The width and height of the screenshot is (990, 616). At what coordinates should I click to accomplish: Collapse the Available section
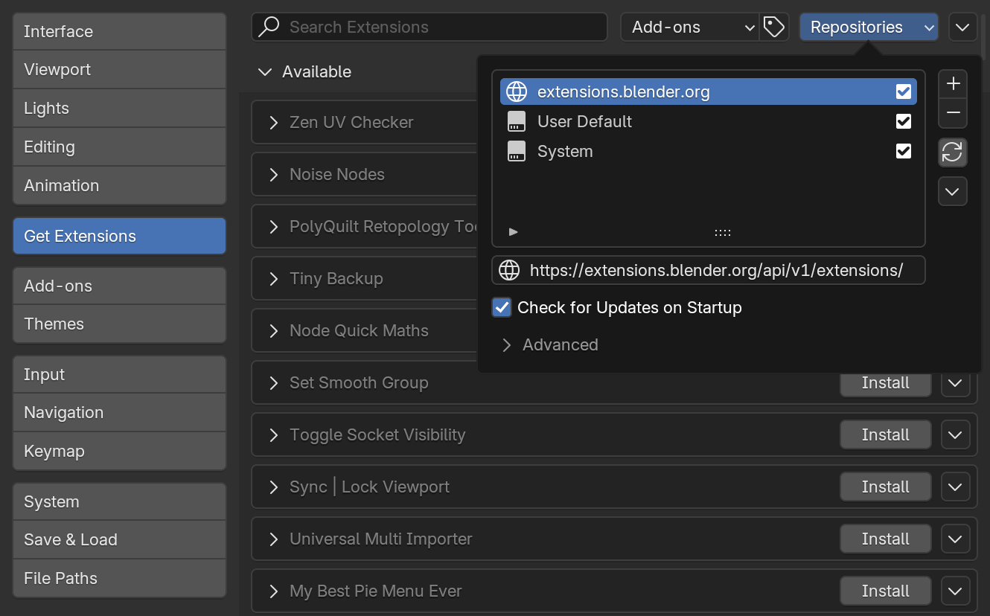[265, 72]
